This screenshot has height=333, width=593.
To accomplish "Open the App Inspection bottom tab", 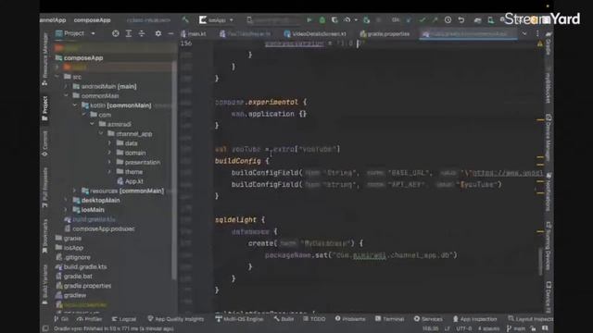I will tap(474, 319).
